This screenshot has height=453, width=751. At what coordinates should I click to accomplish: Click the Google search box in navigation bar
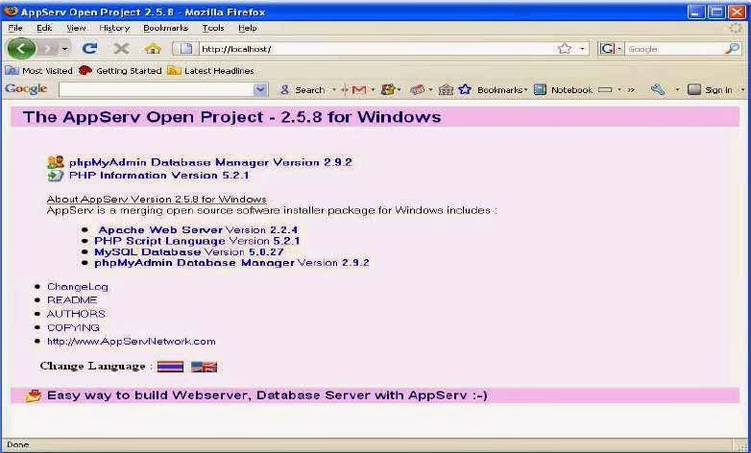pos(674,49)
